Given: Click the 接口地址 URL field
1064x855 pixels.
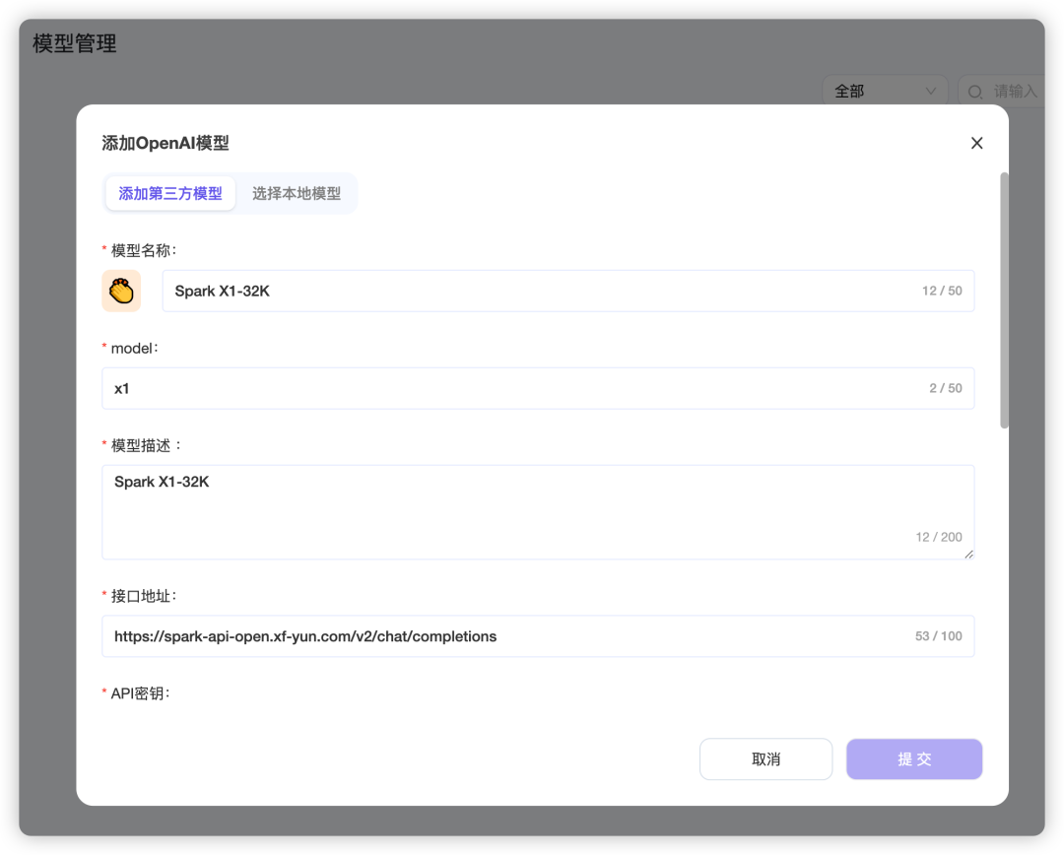Looking at the screenshot, I should pos(493,635).
